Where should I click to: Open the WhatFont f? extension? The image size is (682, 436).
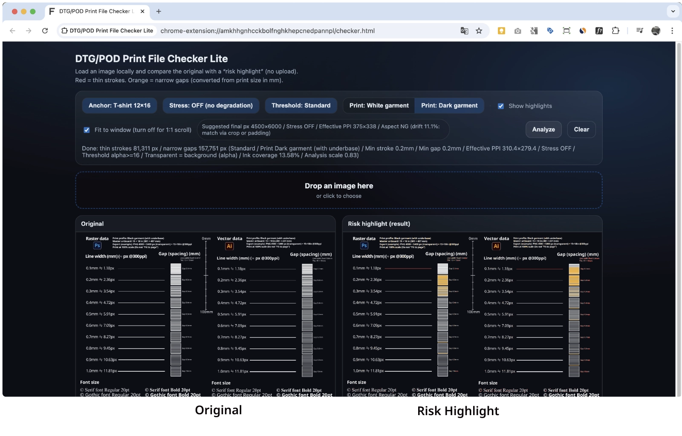click(599, 31)
